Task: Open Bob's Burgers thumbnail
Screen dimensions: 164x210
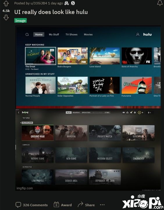Action: click(73, 56)
